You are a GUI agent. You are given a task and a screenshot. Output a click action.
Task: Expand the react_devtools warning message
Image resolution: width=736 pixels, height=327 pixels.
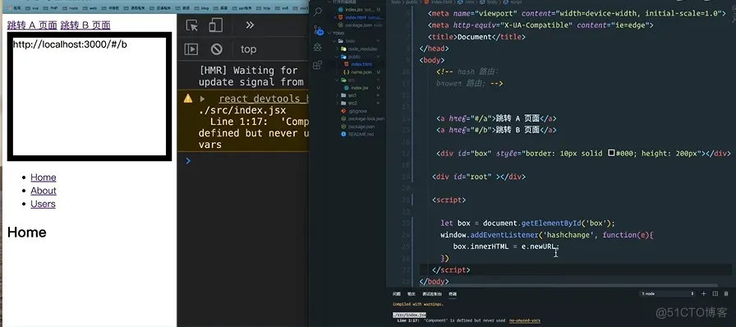pos(202,99)
